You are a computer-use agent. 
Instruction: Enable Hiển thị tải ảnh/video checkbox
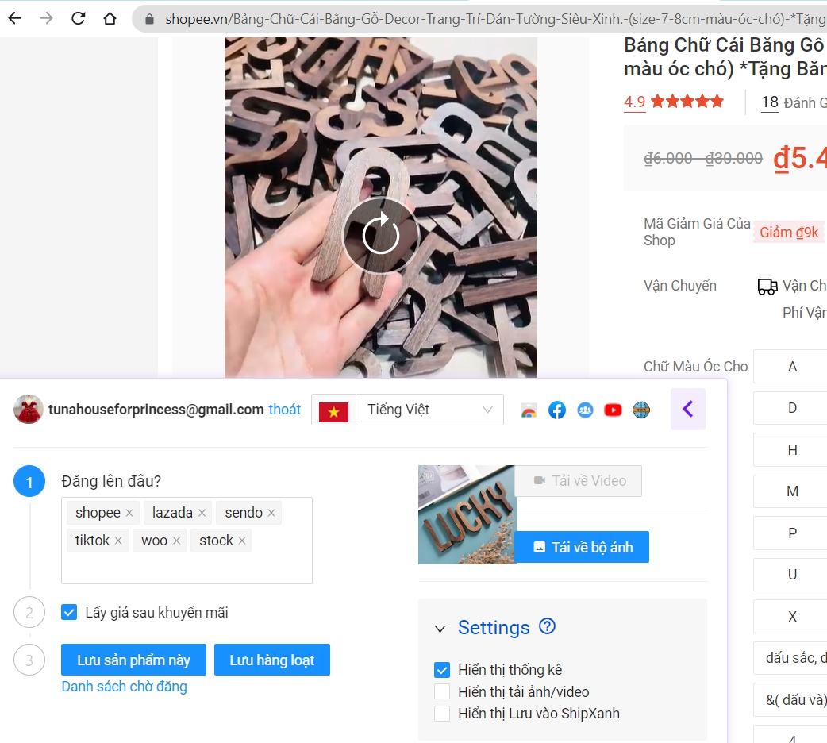pyautogui.click(x=442, y=691)
